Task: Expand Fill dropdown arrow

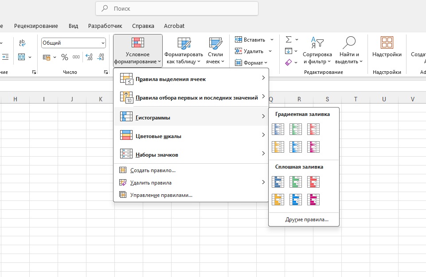Action: [296, 51]
